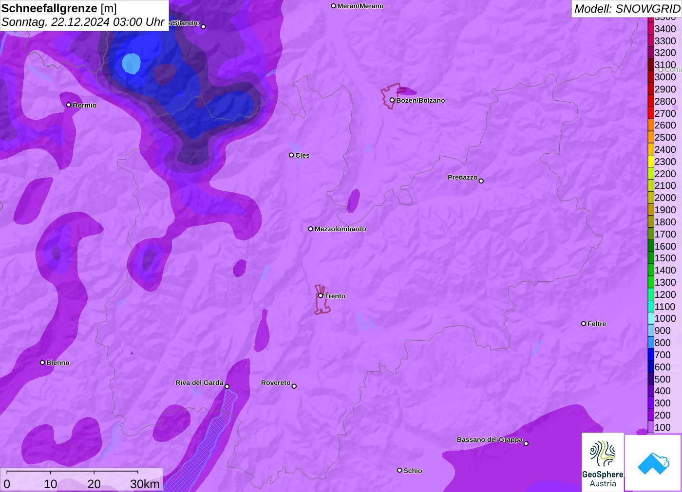Click the Mezzolombardo label text

tap(341, 229)
